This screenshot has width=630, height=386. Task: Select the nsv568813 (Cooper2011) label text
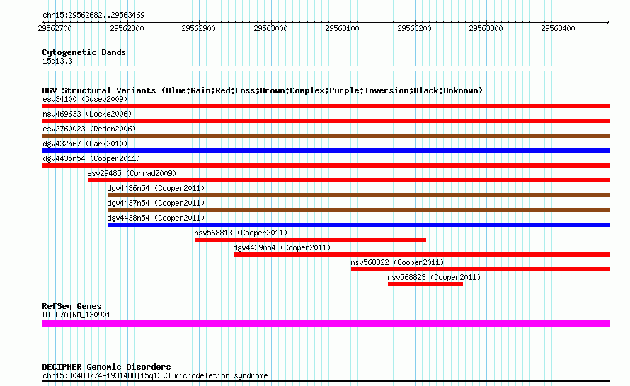[241, 233]
